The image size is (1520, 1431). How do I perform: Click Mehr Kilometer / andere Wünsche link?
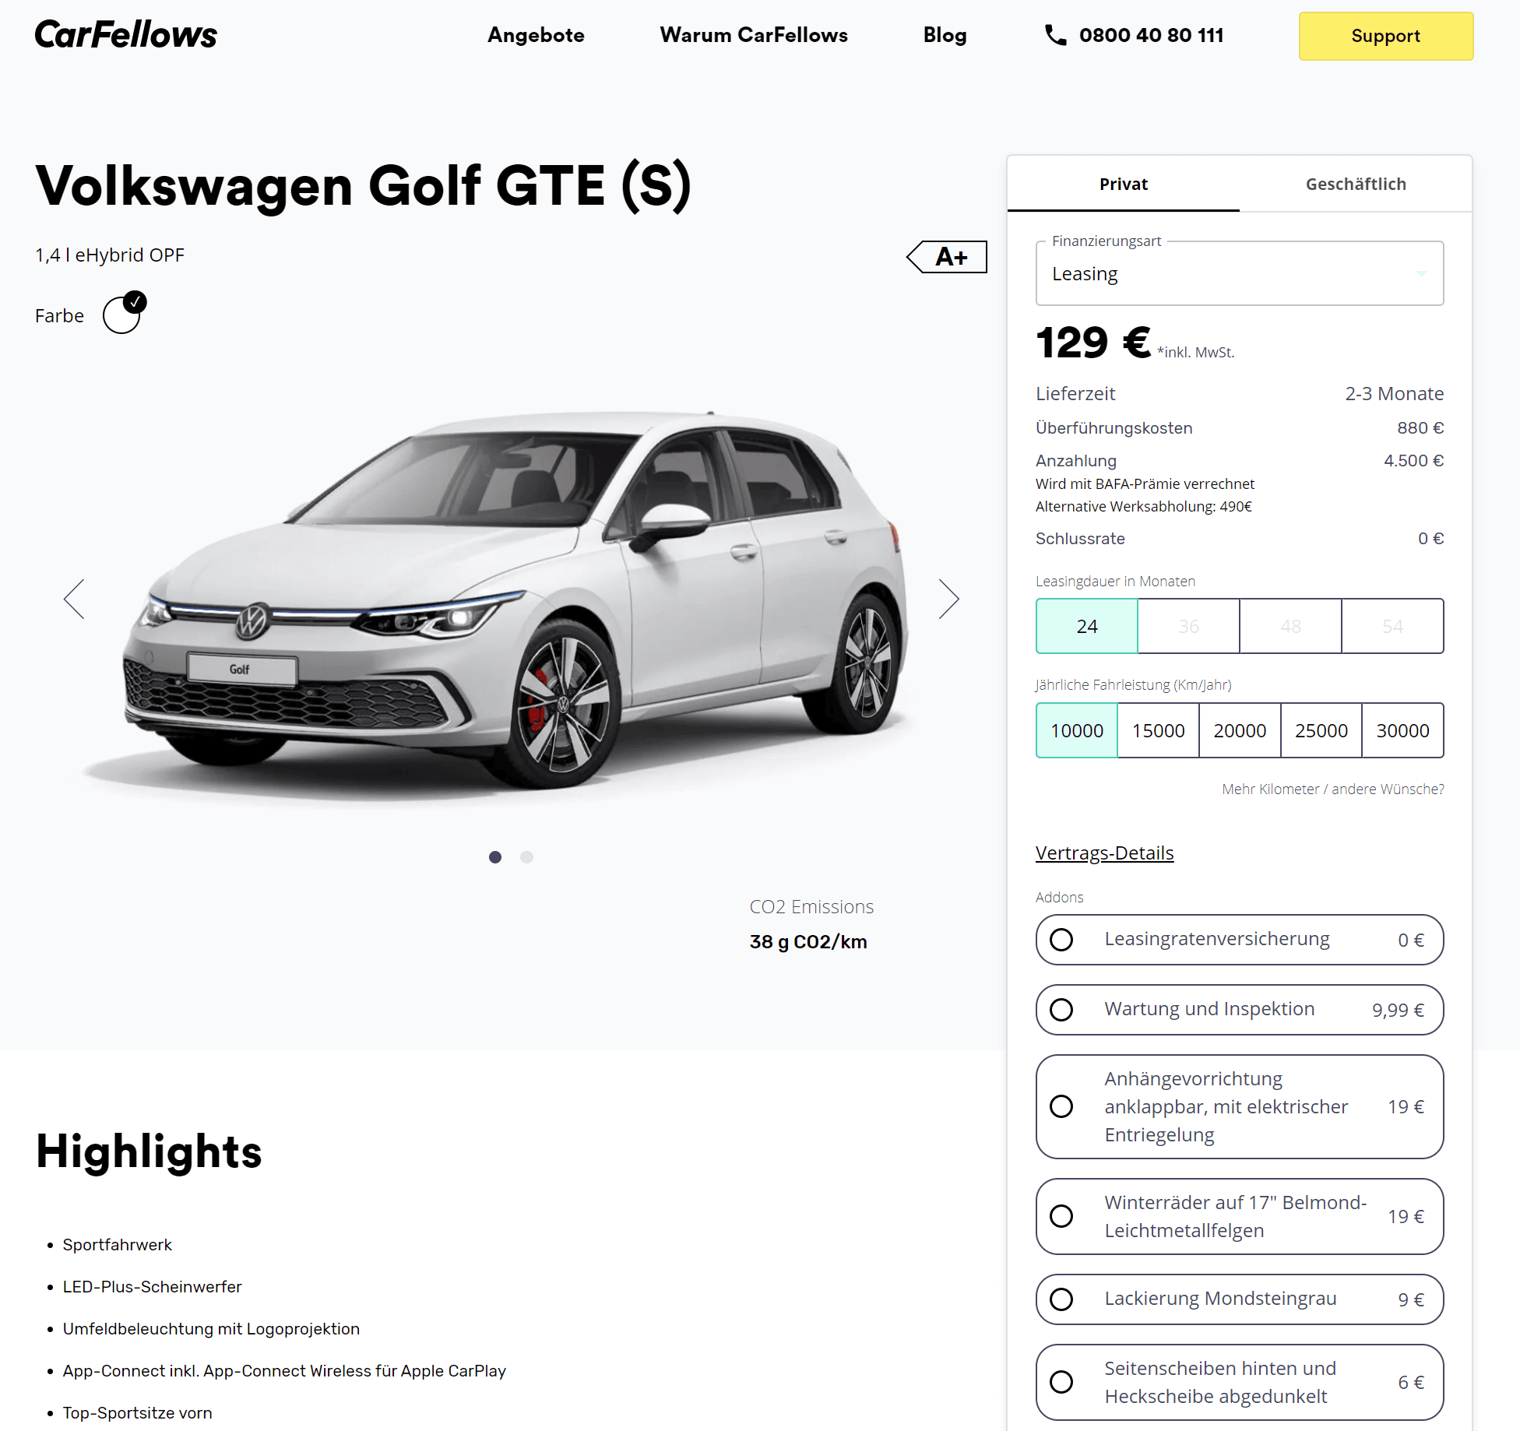click(x=1332, y=789)
